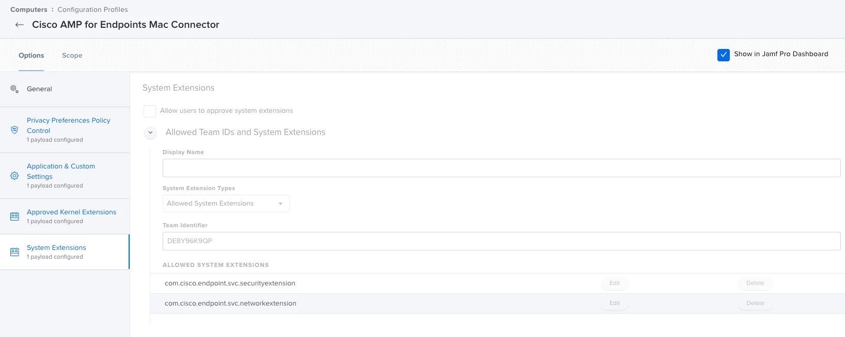Select the System Extensions payload
The image size is (845, 337).
point(65,252)
